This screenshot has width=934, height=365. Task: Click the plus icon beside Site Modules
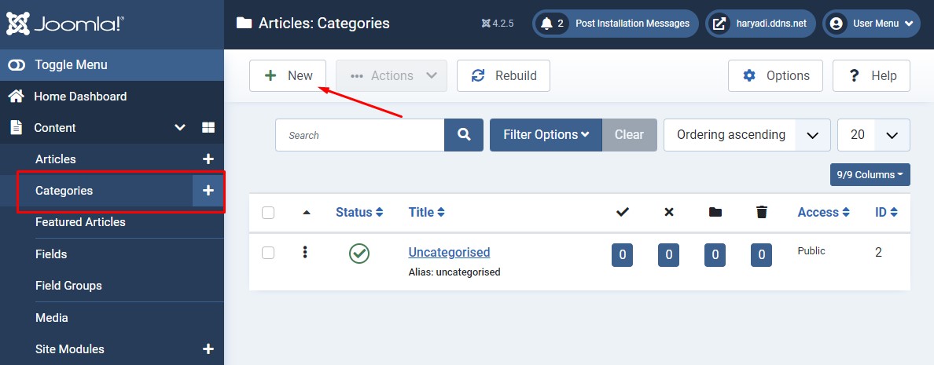[208, 349]
